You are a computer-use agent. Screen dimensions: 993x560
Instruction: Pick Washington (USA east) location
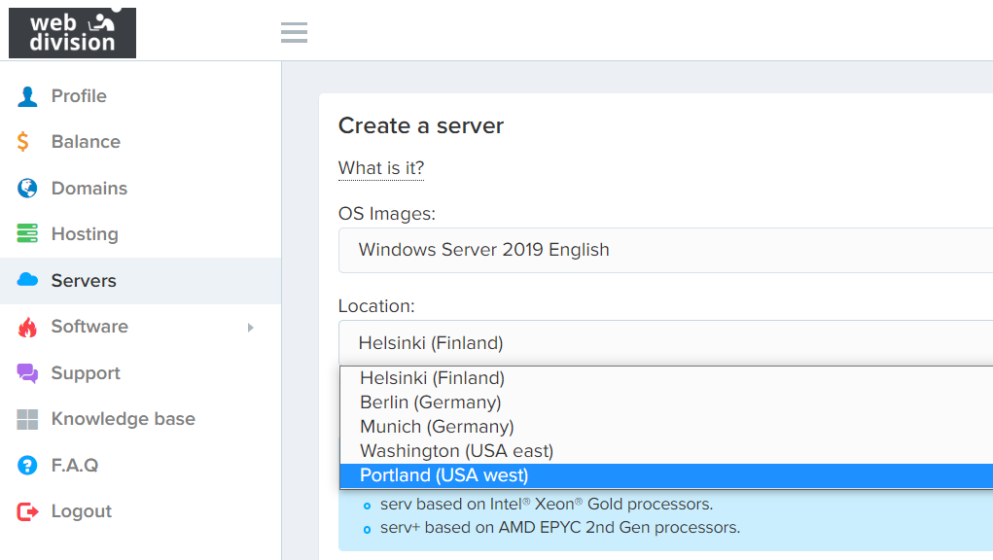pos(456,451)
